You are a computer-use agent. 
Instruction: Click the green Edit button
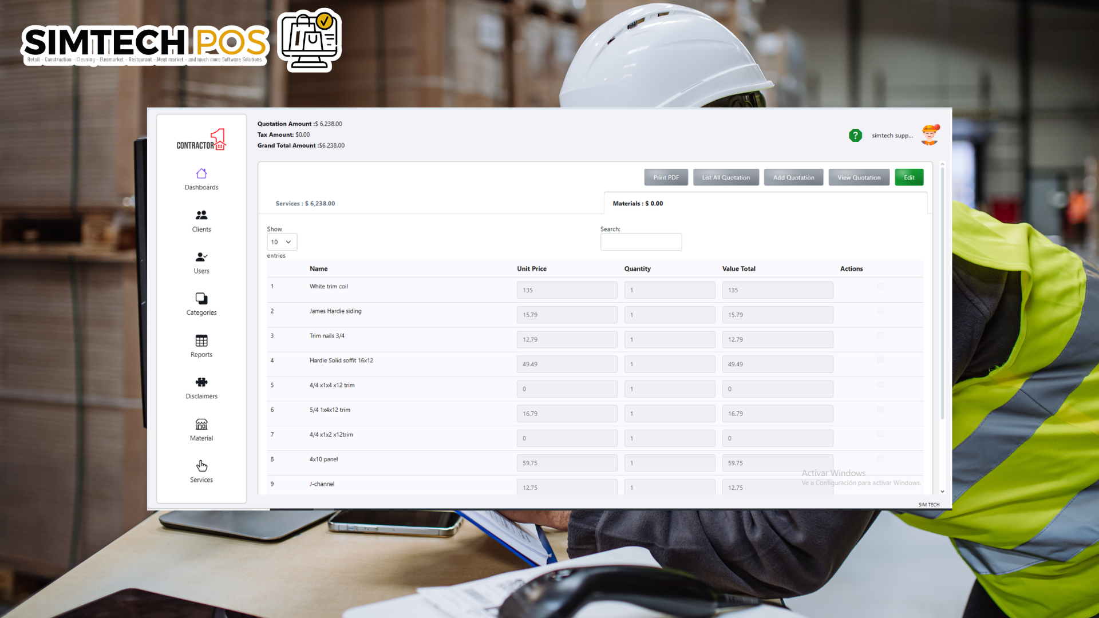coord(909,177)
